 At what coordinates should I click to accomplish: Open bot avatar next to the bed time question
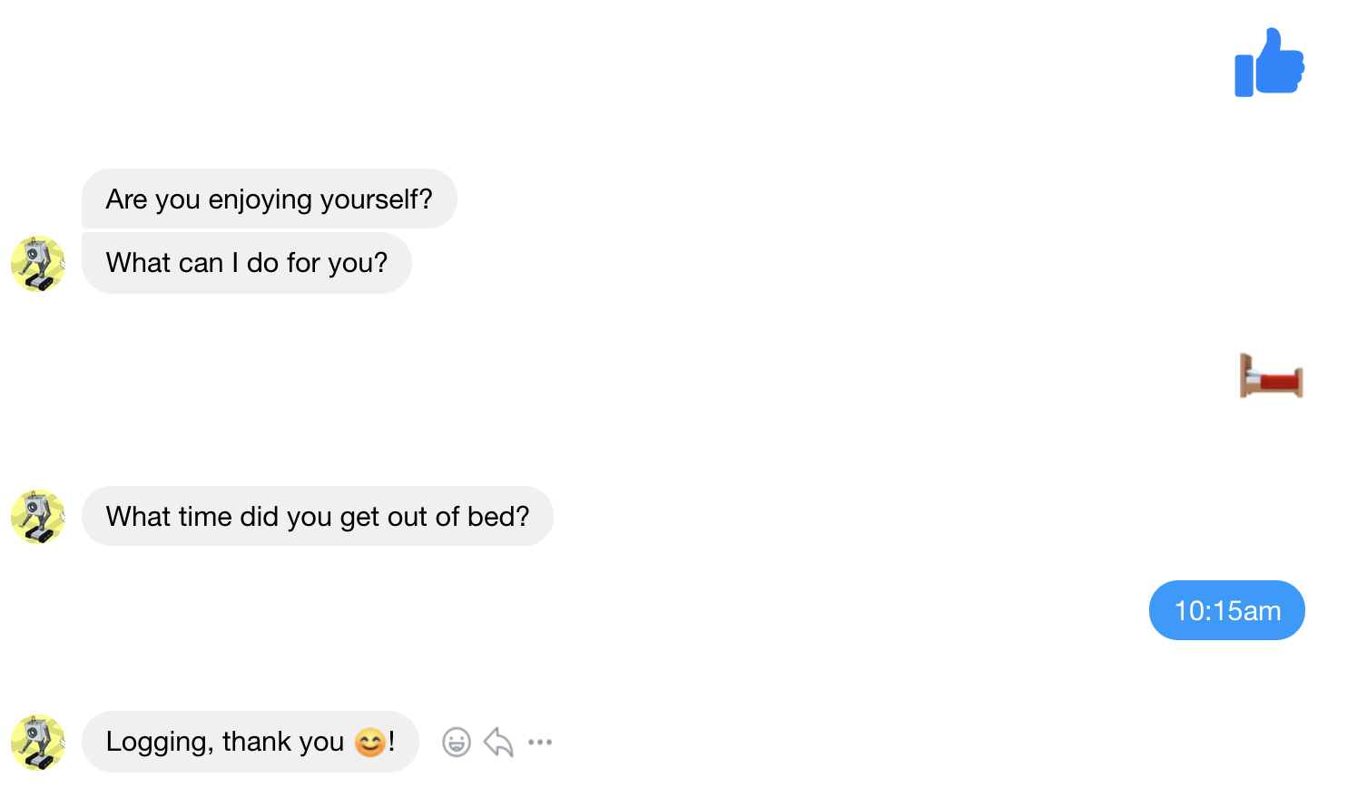coord(38,517)
